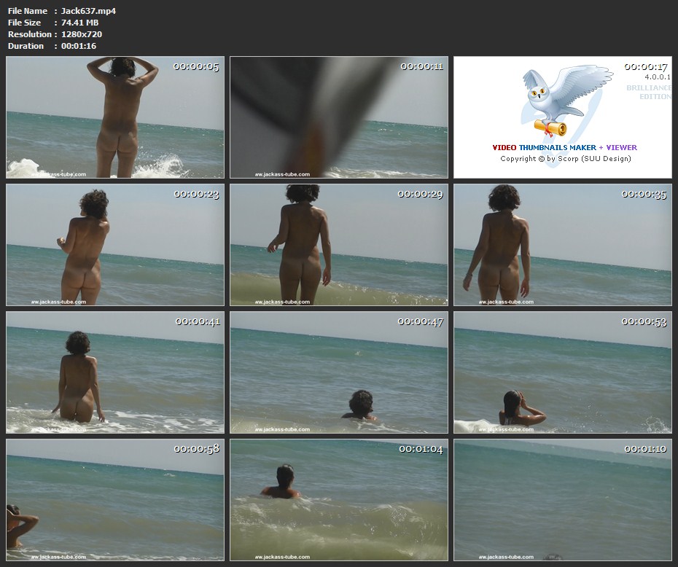Select the thumbnail at 00:00:11
Image resolution: width=678 pixels, height=567 pixels.
click(339, 117)
